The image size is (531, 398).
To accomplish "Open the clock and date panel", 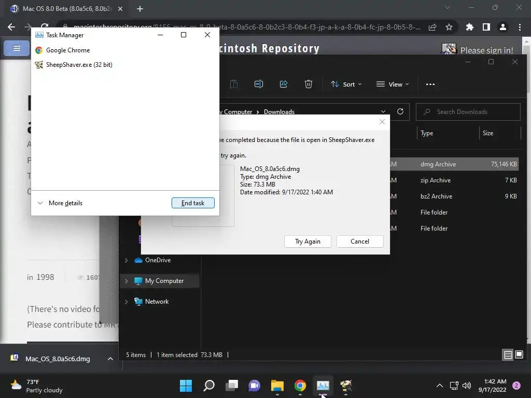I will 492,386.
